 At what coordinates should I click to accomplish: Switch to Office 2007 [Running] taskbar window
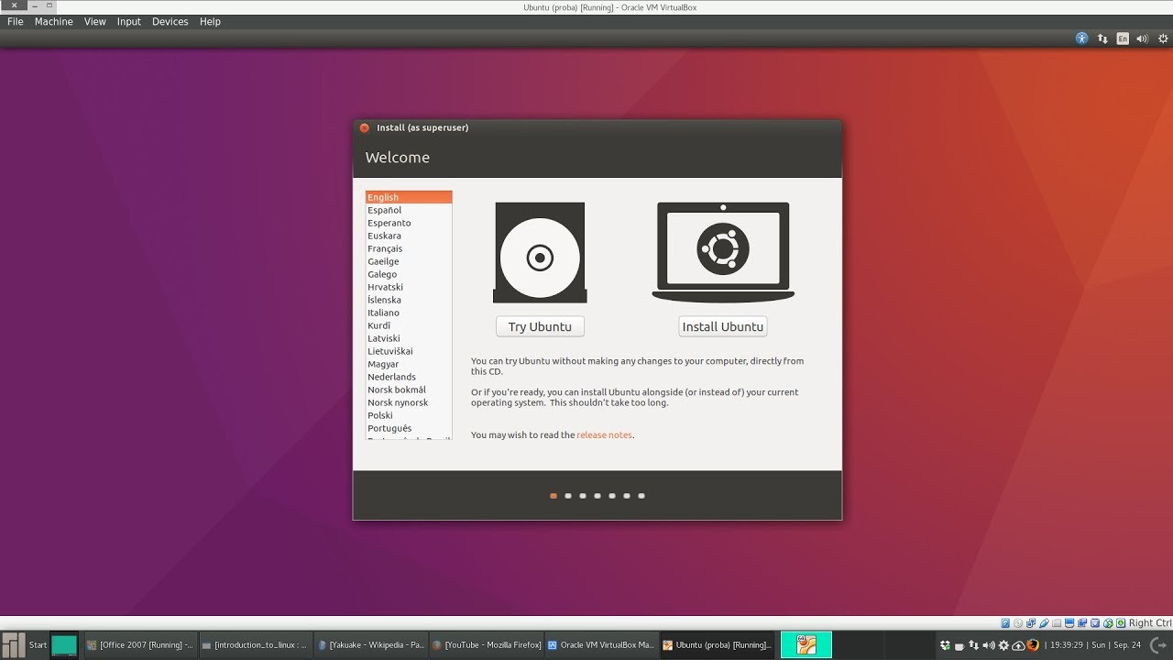pos(139,645)
